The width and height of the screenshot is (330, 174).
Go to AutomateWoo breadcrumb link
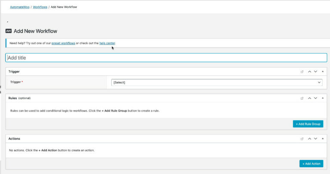19,7
